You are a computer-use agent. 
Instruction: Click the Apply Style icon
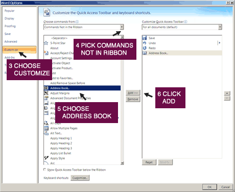pyautogui.click(x=46, y=158)
